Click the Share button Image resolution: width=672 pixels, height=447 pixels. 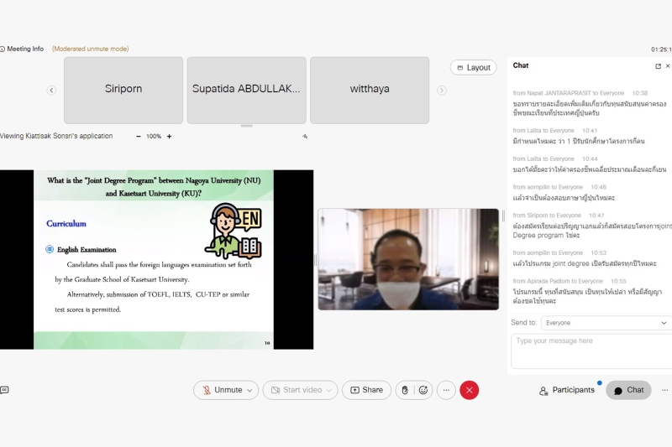[x=366, y=390]
